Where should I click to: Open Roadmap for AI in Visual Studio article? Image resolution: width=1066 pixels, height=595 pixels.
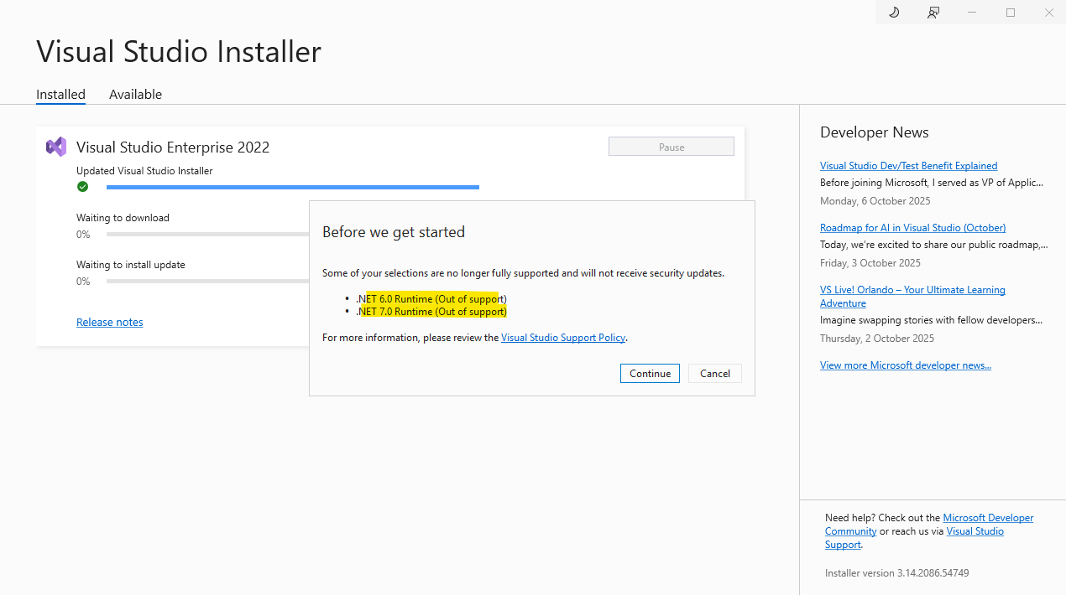click(x=912, y=228)
